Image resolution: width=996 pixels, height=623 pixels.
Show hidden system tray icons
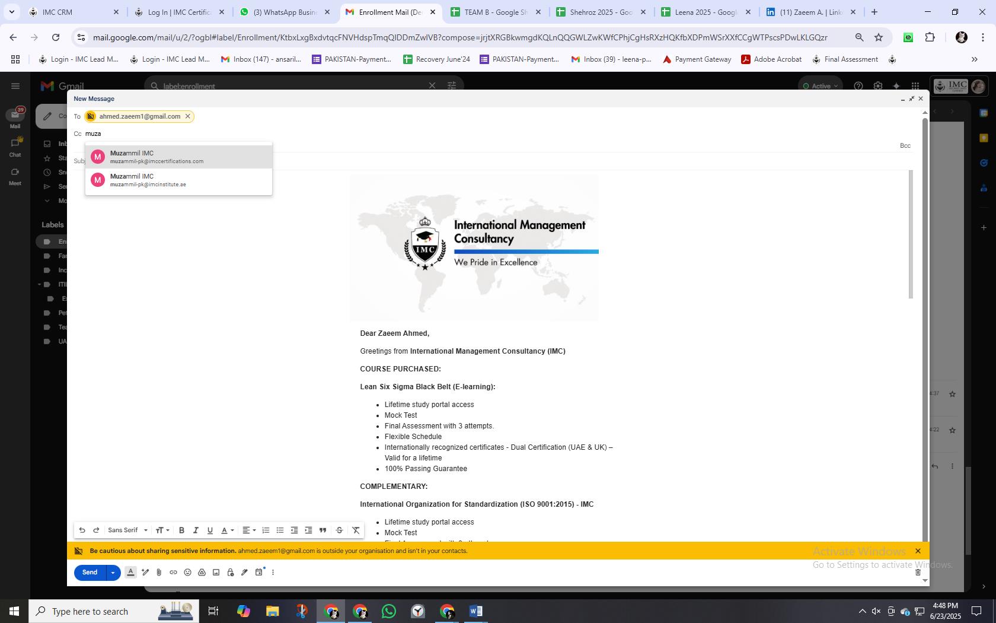(862, 611)
